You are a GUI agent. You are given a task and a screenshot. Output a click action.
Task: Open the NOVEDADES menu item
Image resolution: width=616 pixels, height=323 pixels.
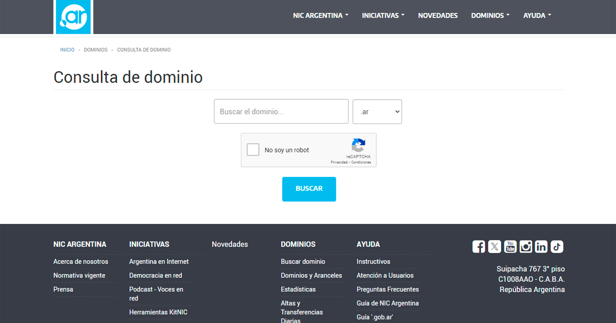pyautogui.click(x=438, y=15)
